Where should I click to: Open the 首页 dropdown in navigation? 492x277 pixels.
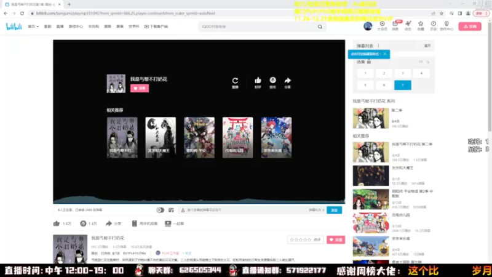click(33, 26)
